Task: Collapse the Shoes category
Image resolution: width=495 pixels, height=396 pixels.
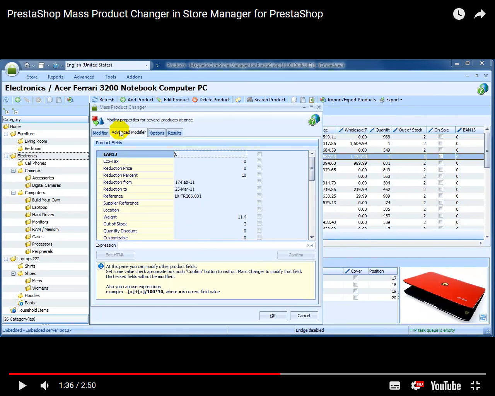Action: pyautogui.click(x=14, y=273)
